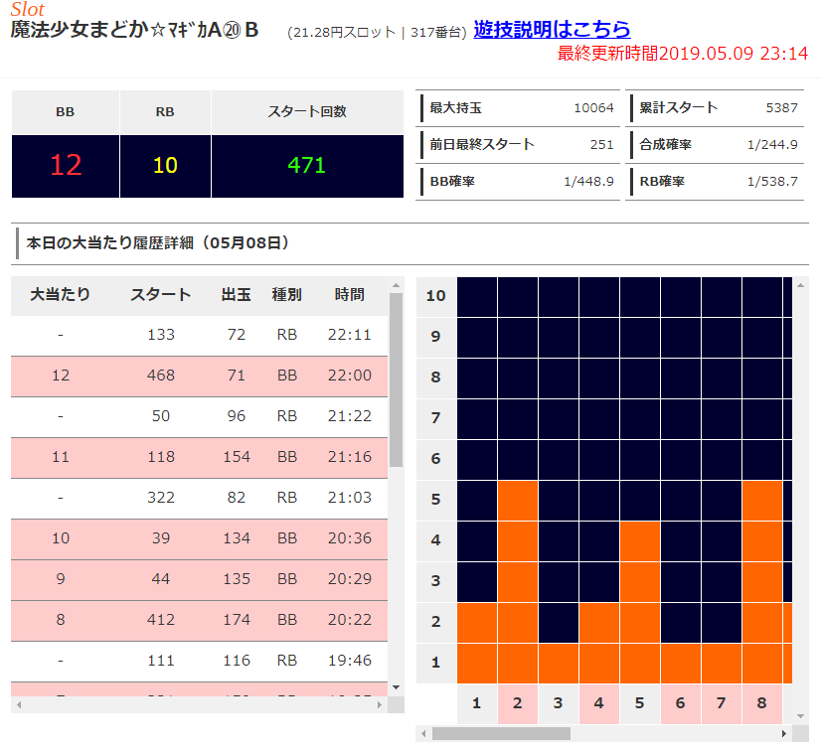Select the 大当たり column header
The width and height of the screenshot is (820, 755).
[x=61, y=295]
